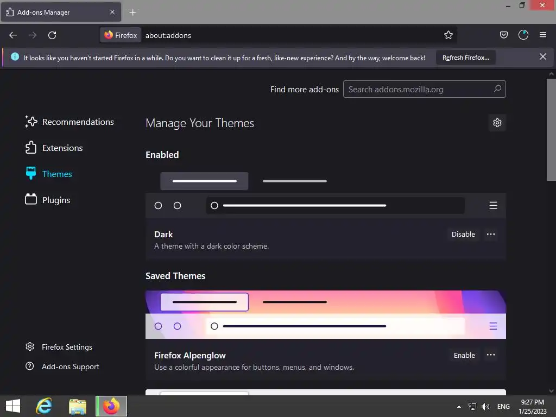The image size is (556, 417).
Task: Click the Dark theme title text
Action: pos(163,235)
